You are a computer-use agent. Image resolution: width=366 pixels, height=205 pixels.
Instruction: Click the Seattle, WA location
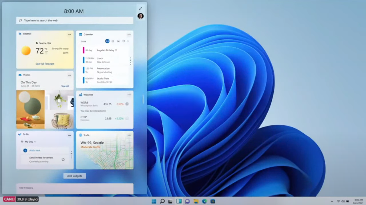(43, 43)
